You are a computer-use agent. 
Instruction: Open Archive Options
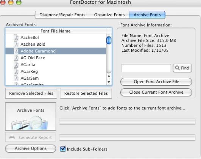(31, 148)
